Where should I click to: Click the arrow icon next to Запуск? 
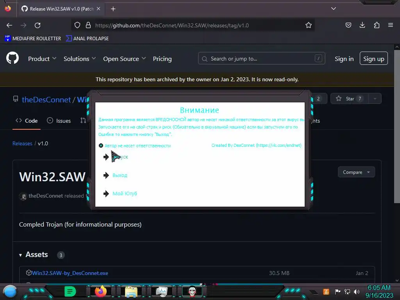tap(106, 157)
